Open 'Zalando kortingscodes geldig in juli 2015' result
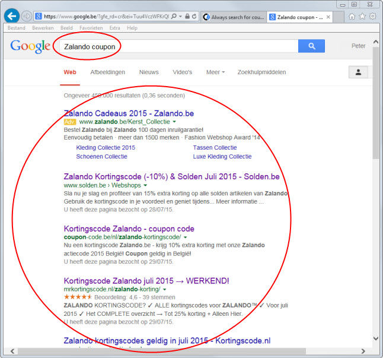 coord(167,341)
